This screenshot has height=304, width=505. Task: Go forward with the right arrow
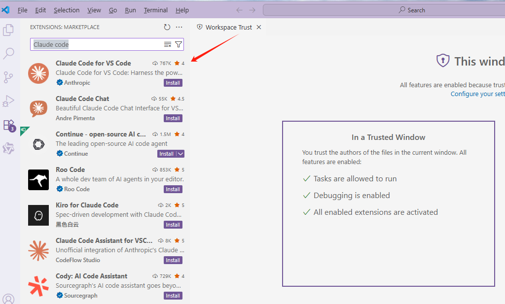(252, 10)
